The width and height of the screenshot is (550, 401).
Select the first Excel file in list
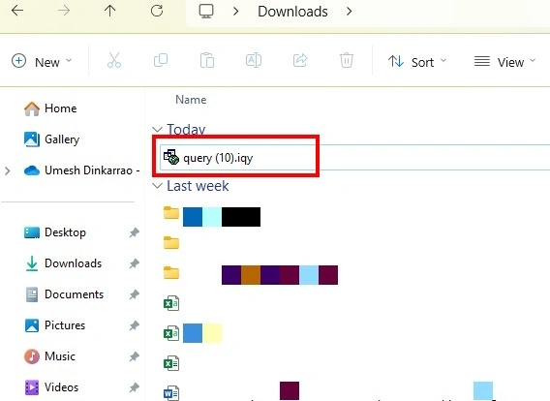pos(171,303)
